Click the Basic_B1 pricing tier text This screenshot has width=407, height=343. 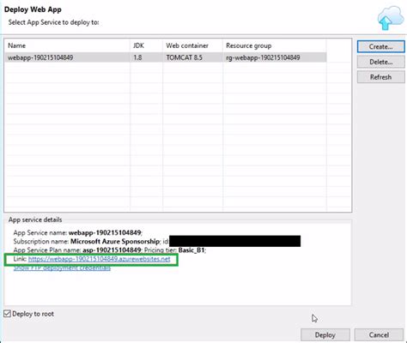[191, 250]
